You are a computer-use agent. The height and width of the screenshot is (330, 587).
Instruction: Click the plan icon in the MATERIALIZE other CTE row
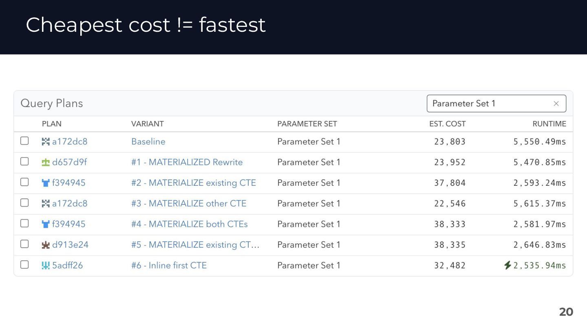click(x=46, y=203)
